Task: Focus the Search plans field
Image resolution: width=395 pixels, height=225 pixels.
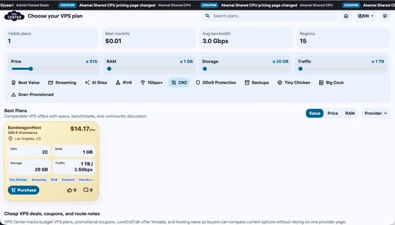Action: click(270, 16)
